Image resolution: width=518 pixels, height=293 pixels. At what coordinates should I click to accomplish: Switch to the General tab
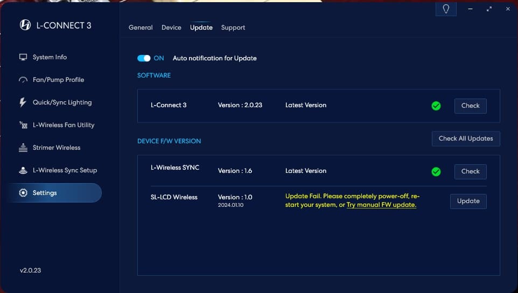[141, 27]
